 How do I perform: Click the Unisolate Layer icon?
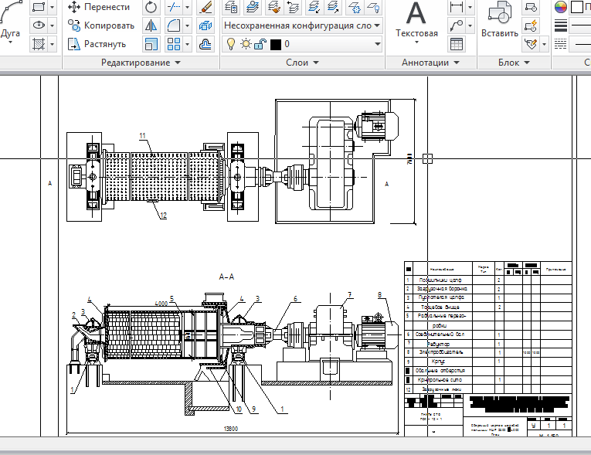tap(333, 7)
